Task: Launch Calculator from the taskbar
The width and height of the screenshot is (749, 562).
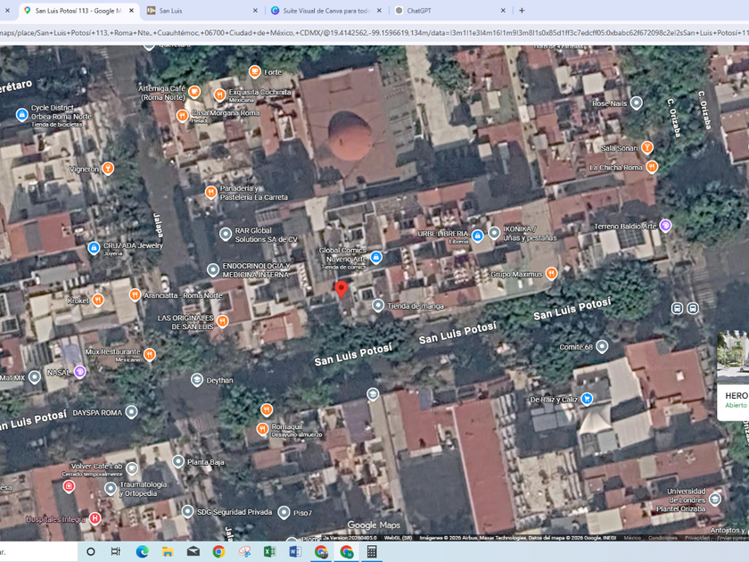Action: 372,552
